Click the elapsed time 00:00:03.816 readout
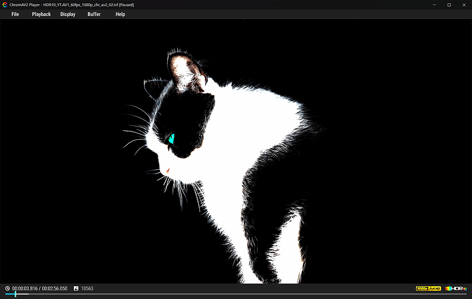The width and height of the screenshot is (472, 299). click(25, 288)
